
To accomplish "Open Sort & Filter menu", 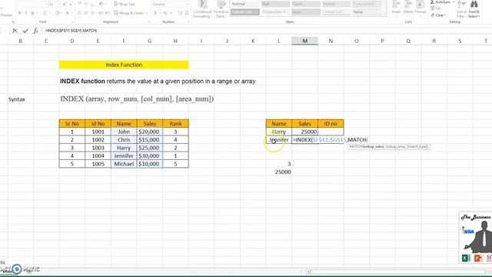I will (461, 8).
